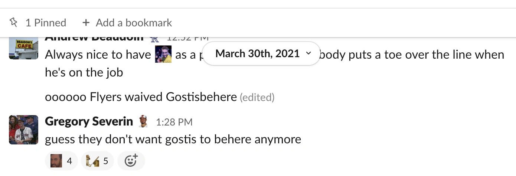
Task: Click the status emoji beside Gregory Severin
Action: 143,121
